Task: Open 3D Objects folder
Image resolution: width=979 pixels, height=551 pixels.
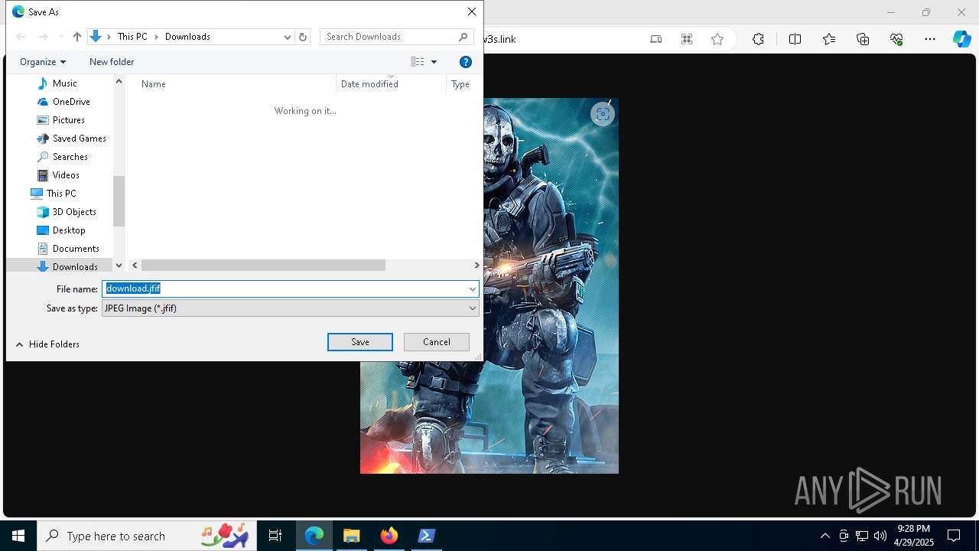Action: tap(74, 212)
